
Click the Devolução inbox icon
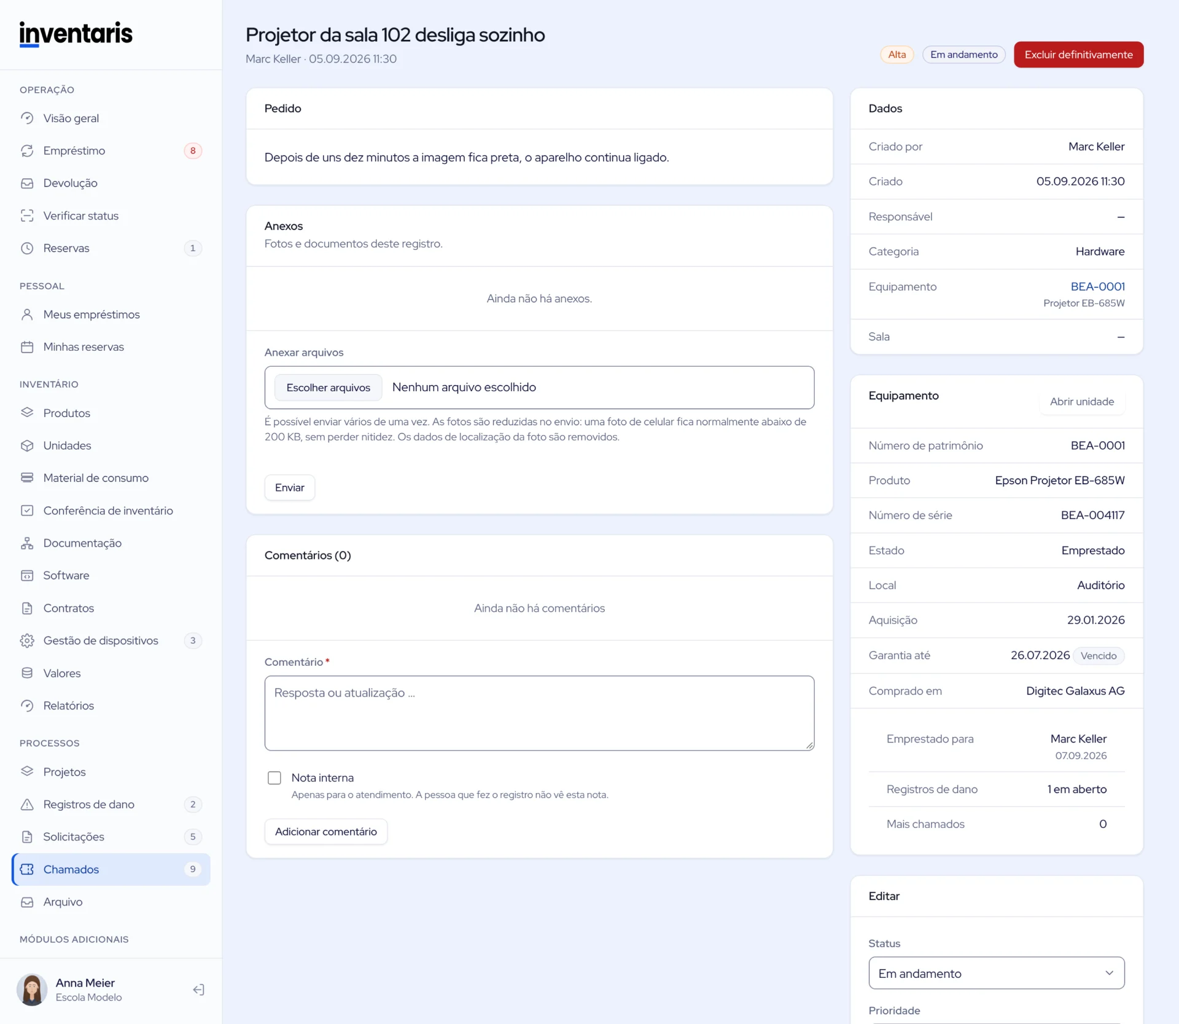27,183
